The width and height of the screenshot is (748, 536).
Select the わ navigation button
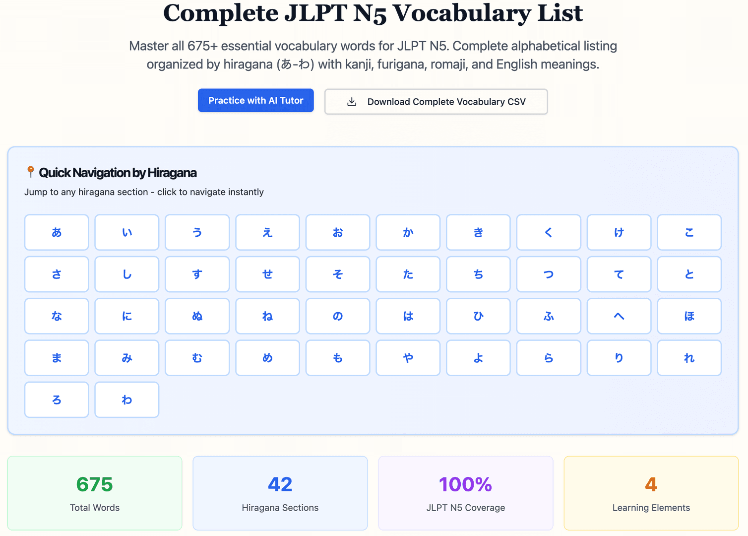click(x=127, y=399)
